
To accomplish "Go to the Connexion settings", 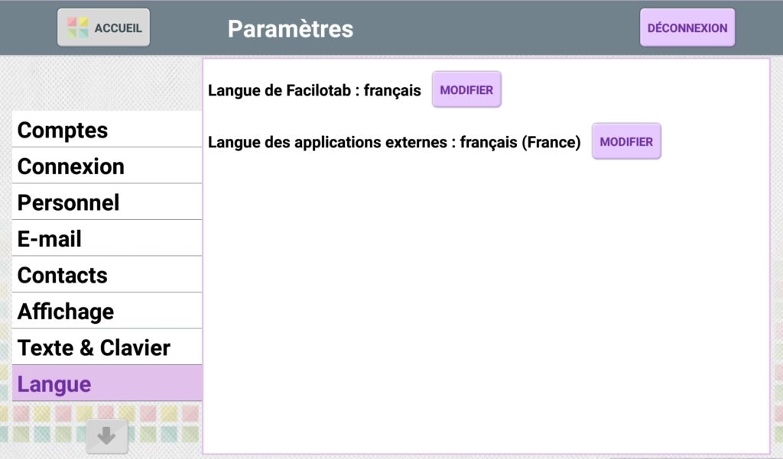I will tap(107, 166).
